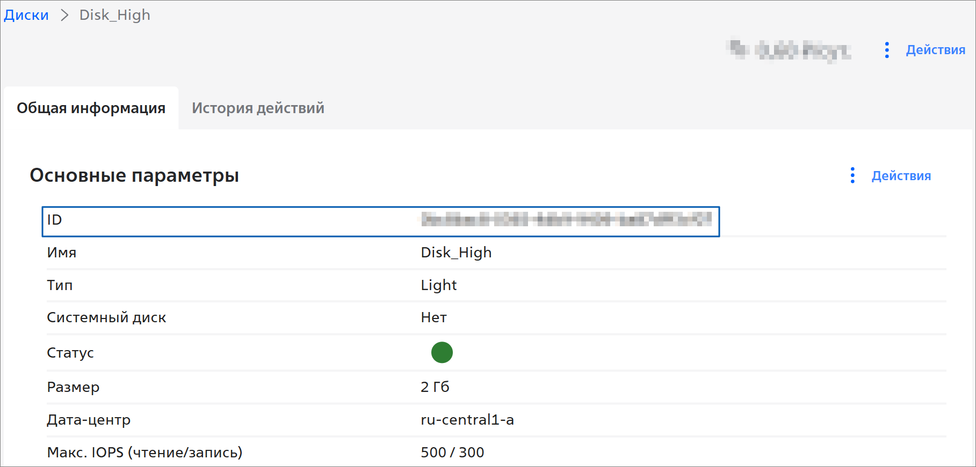This screenshot has width=976, height=467.
Task: Click the green status indicator dot
Action: [442, 352]
